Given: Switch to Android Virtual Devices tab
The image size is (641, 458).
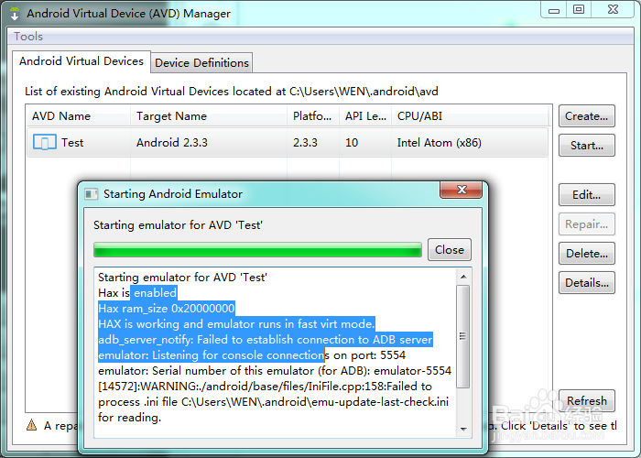Looking at the screenshot, I should click(x=81, y=61).
